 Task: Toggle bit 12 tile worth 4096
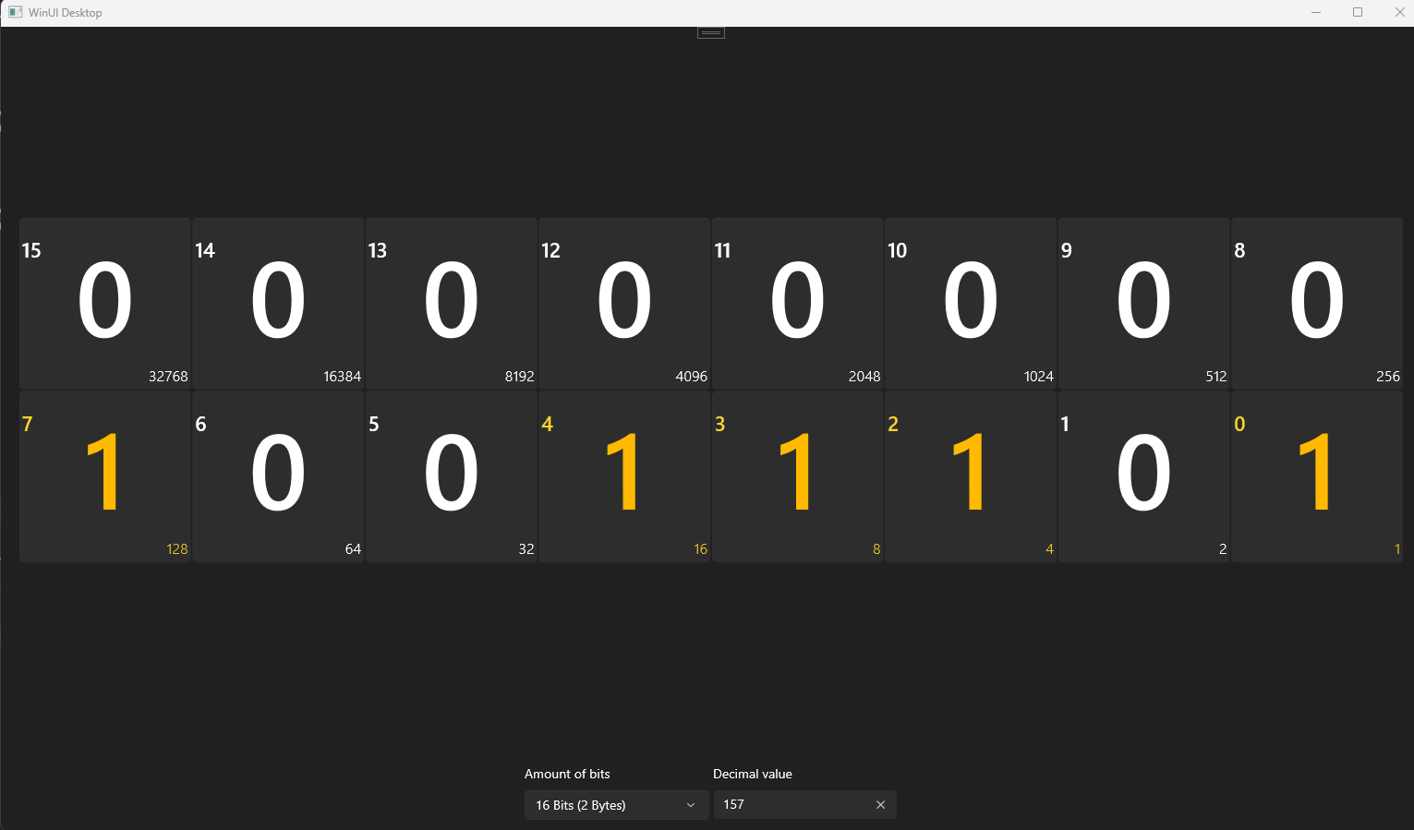[624, 303]
